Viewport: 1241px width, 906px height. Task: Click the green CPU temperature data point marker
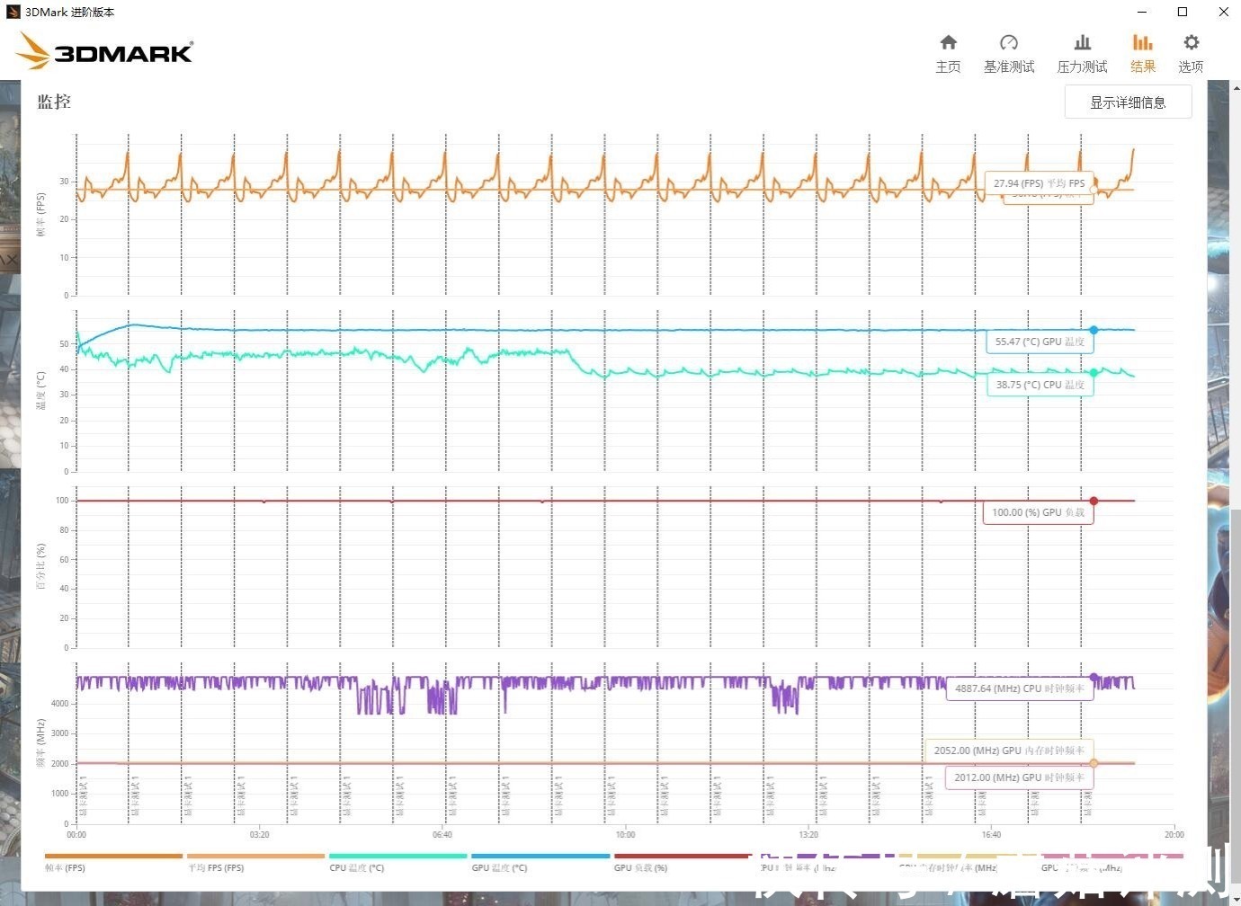[x=1094, y=372]
